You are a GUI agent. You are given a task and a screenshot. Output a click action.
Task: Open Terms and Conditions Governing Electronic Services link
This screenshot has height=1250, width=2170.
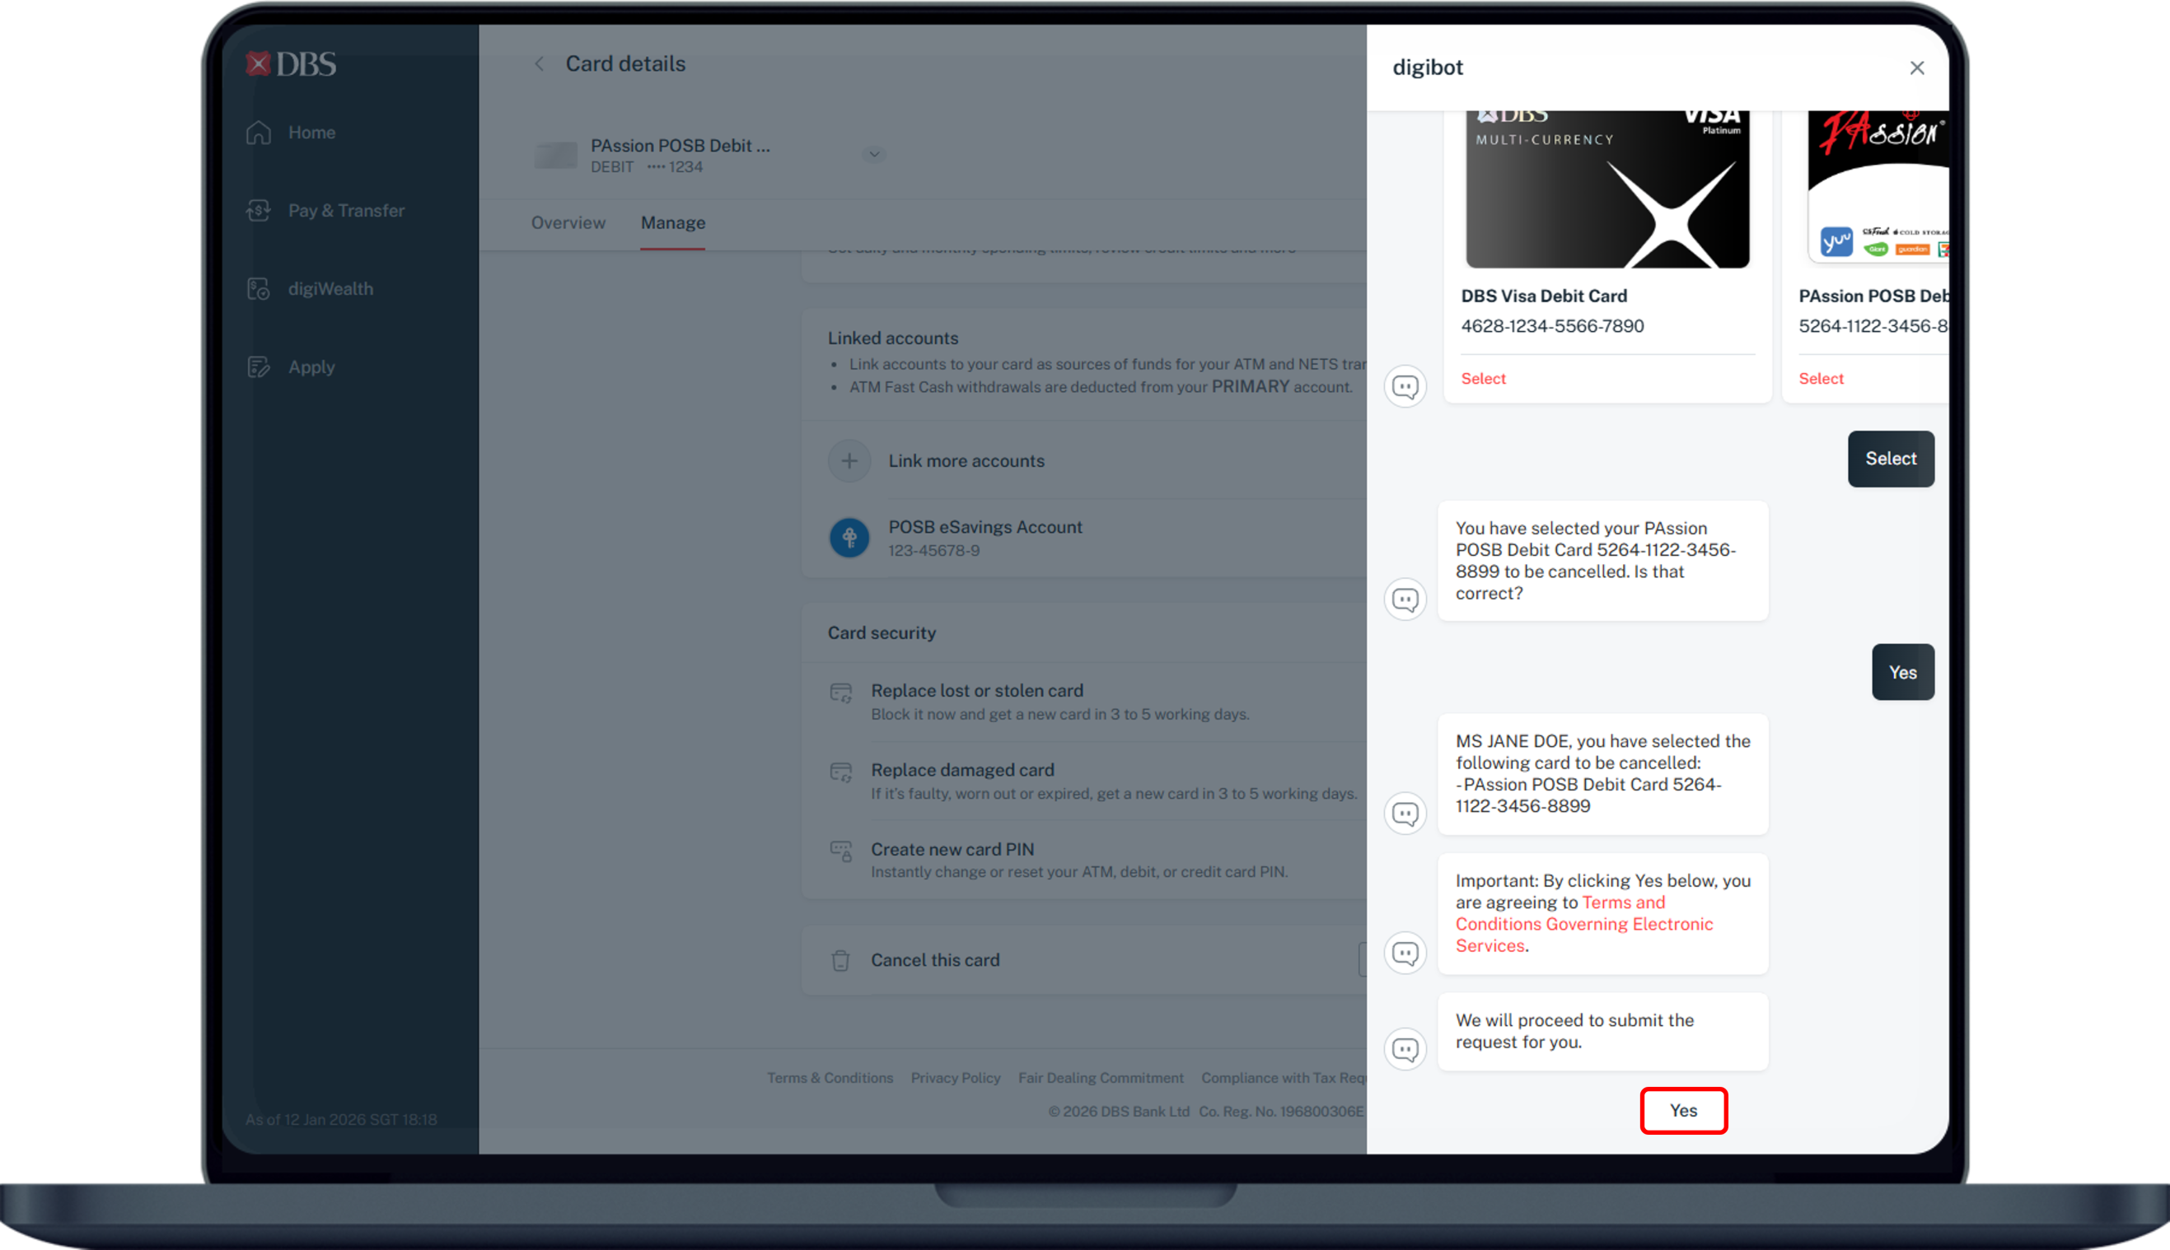(1583, 925)
